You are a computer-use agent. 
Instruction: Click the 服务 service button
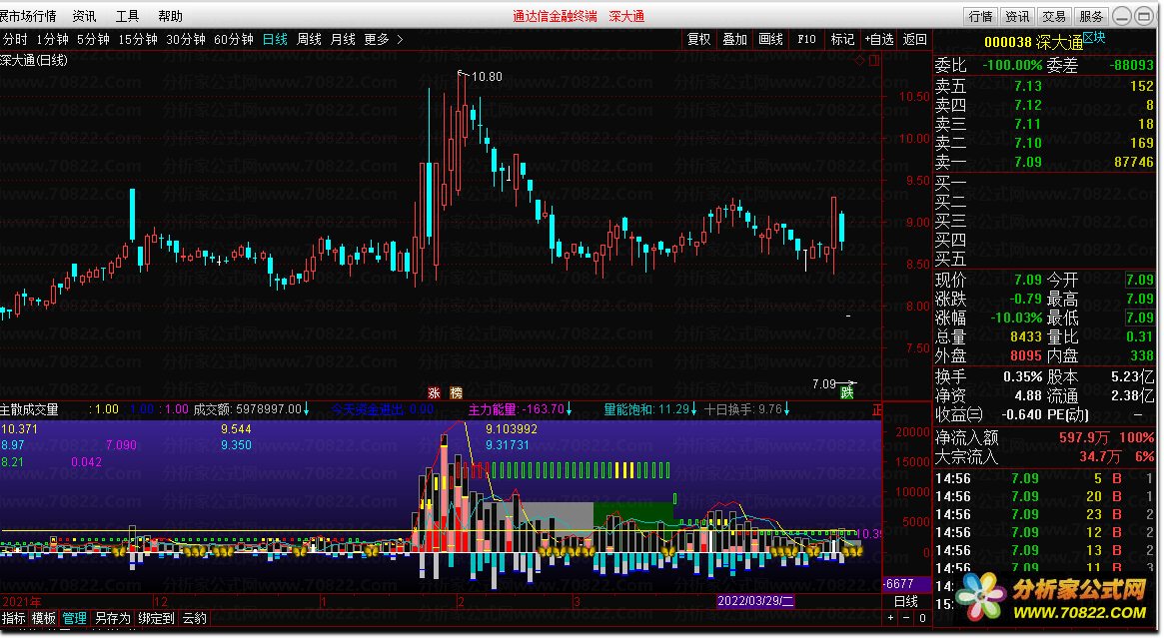[x=1090, y=16]
